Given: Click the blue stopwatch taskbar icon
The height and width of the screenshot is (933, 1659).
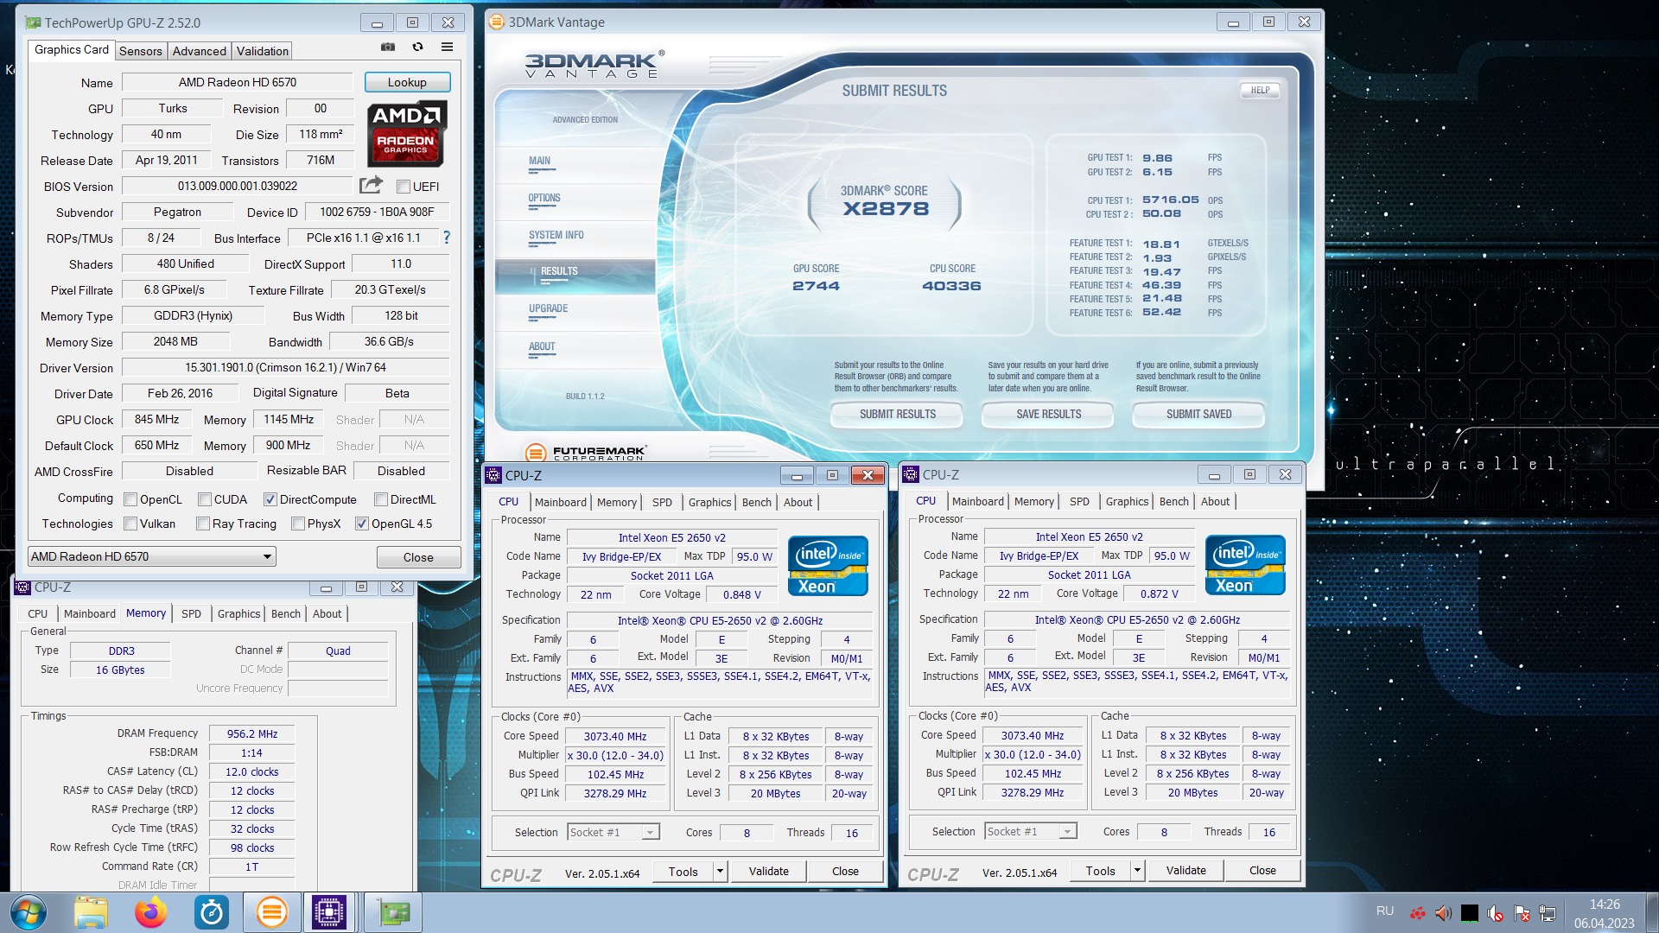Looking at the screenshot, I should point(212,913).
